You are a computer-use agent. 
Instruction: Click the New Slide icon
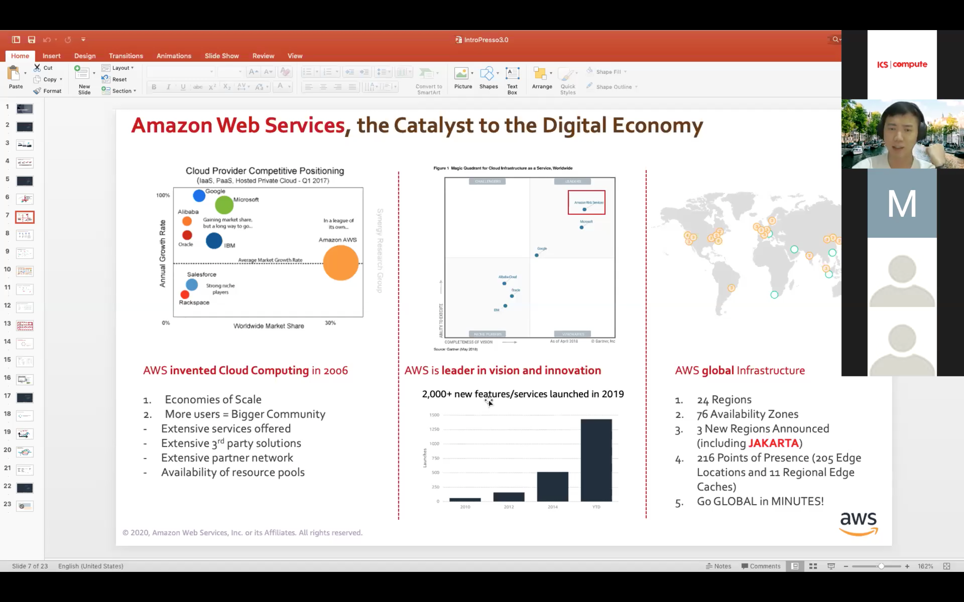(x=82, y=73)
